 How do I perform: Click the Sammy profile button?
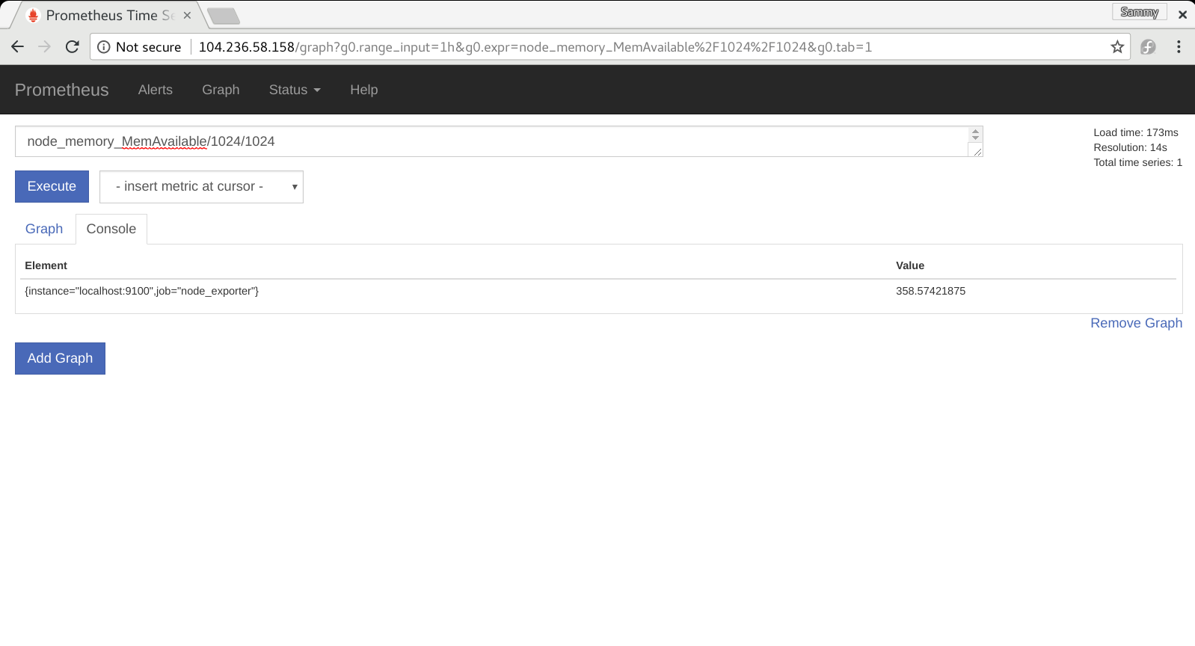coord(1140,12)
